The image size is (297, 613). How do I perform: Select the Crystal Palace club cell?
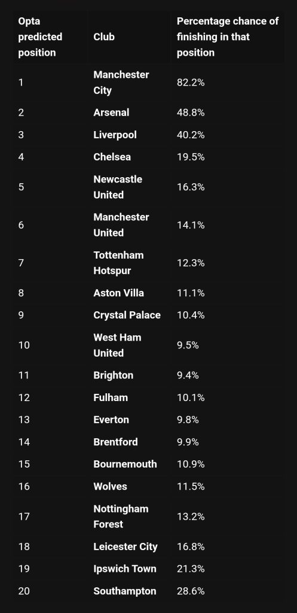tap(127, 315)
